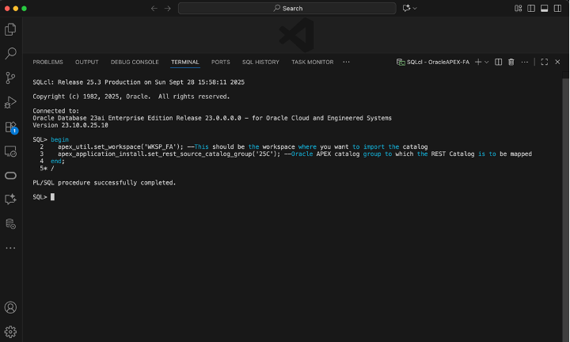Viewport: 570px width, 342px height.
Task: Switch to the DEBUG CONSOLE tab
Action: tap(135, 63)
